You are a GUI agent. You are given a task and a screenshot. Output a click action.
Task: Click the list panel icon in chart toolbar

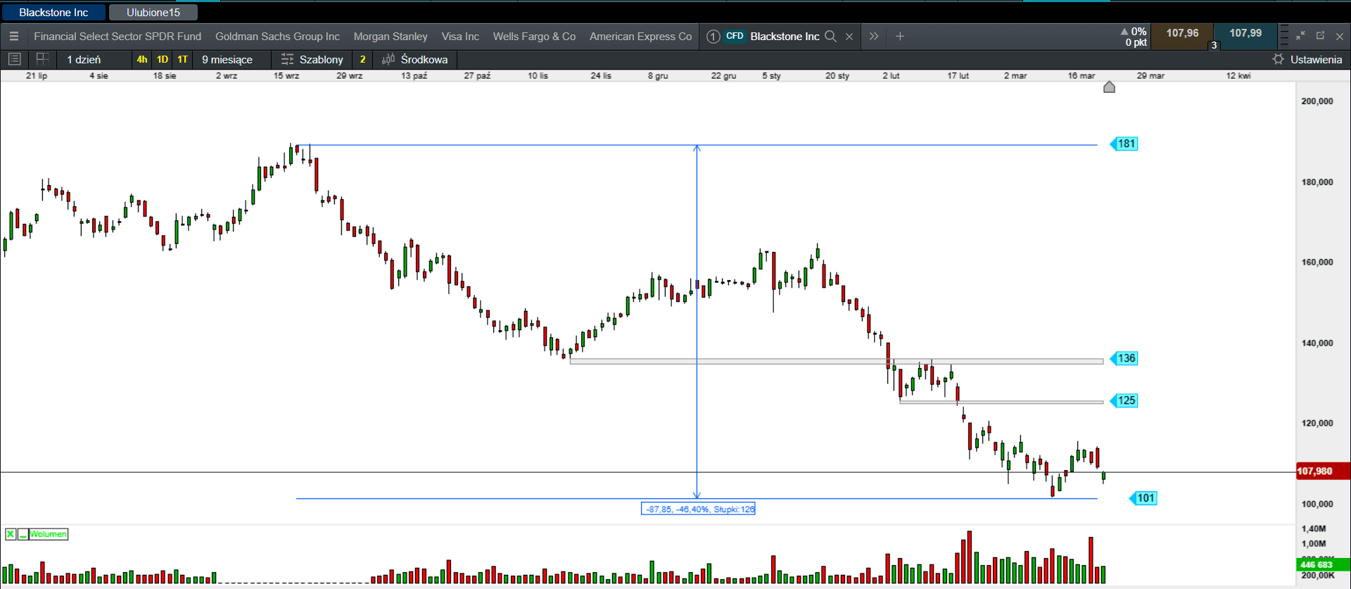pos(14,59)
